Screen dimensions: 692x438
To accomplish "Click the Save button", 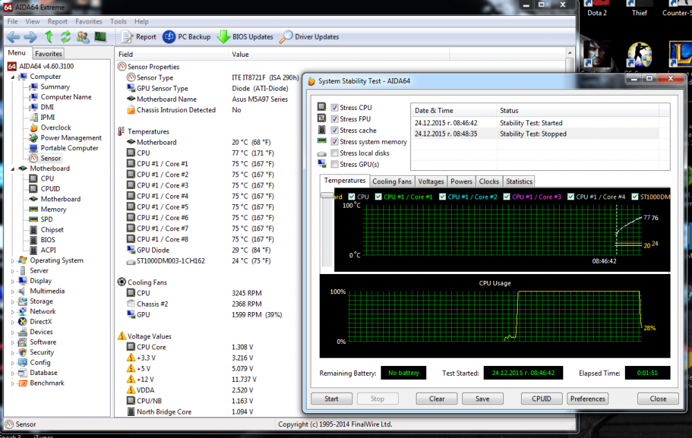I will point(482,399).
